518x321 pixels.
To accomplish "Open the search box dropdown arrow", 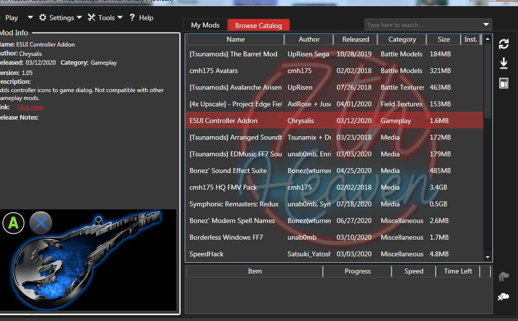I will pos(486,25).
